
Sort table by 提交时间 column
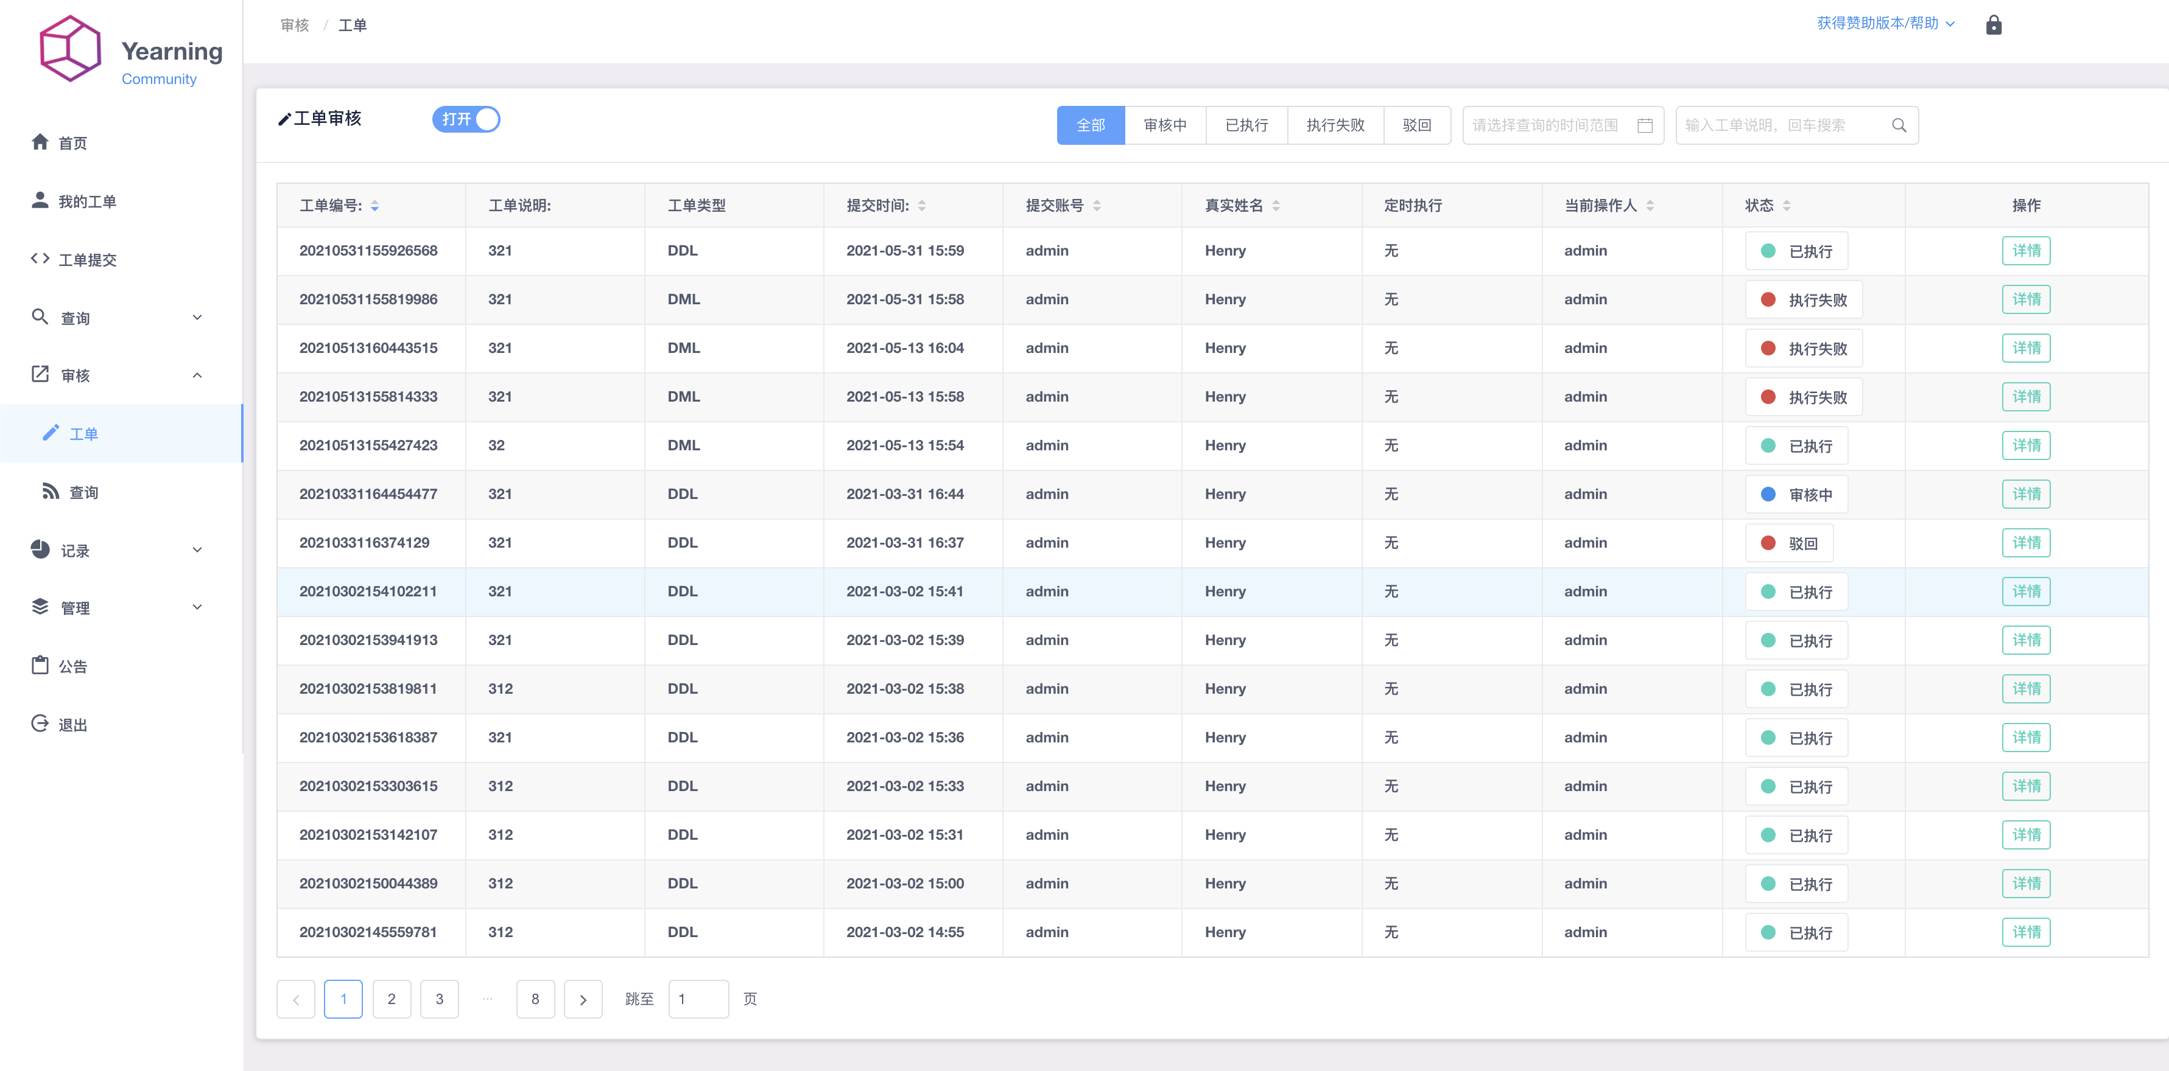pyautogui.click(x=922, y=205)
